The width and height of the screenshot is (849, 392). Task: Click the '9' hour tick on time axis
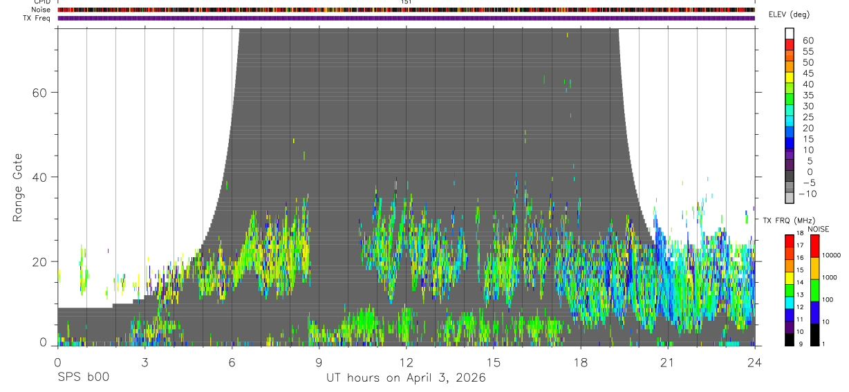pyautogui.click(x=319, y=362)
